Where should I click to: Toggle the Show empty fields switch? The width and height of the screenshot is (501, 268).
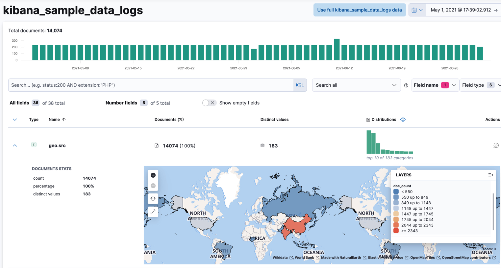pos(209,103)
